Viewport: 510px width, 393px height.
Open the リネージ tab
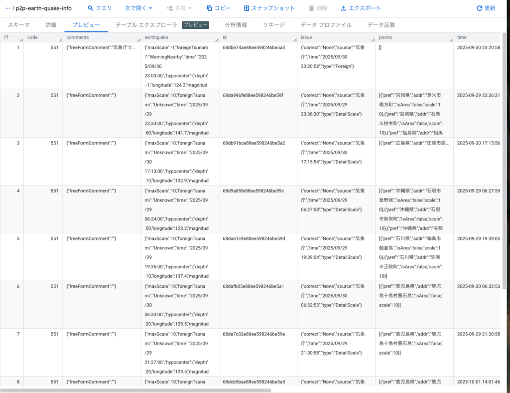[273, 25]
